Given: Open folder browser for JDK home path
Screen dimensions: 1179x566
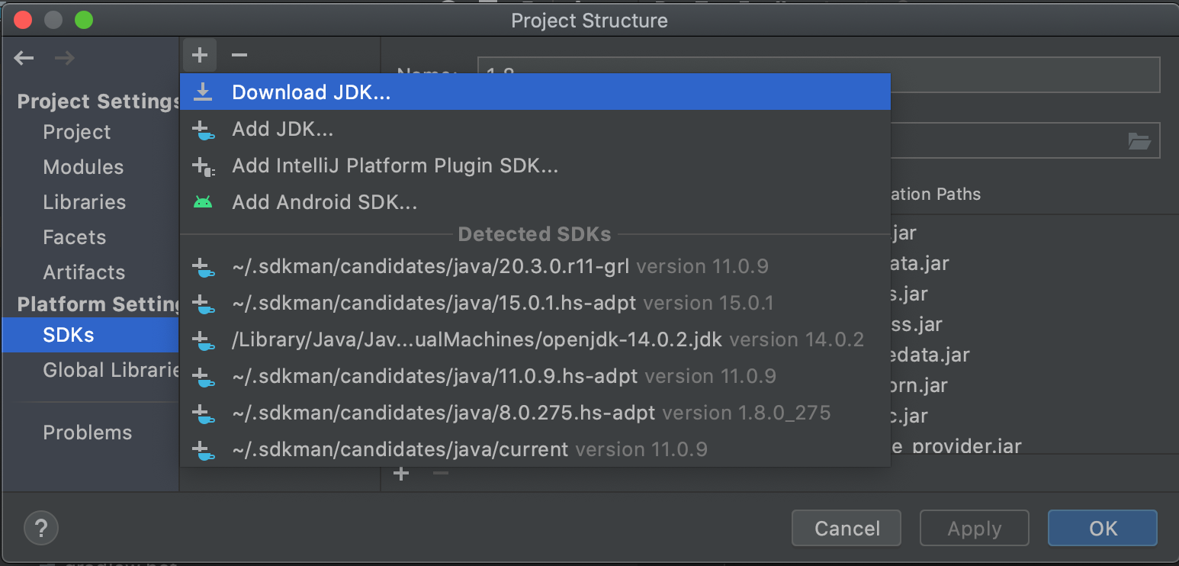Looking at the screenshot, I should tap(1139, 141).
